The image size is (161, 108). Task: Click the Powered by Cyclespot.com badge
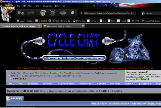(74, 58)
